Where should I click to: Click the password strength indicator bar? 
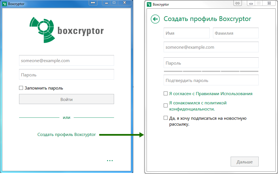(211, 71)
